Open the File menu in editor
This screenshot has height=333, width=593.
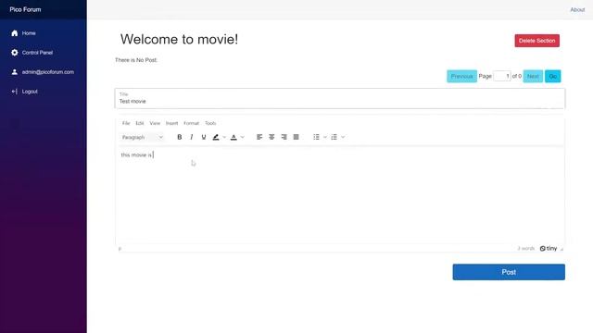(126, 123)
